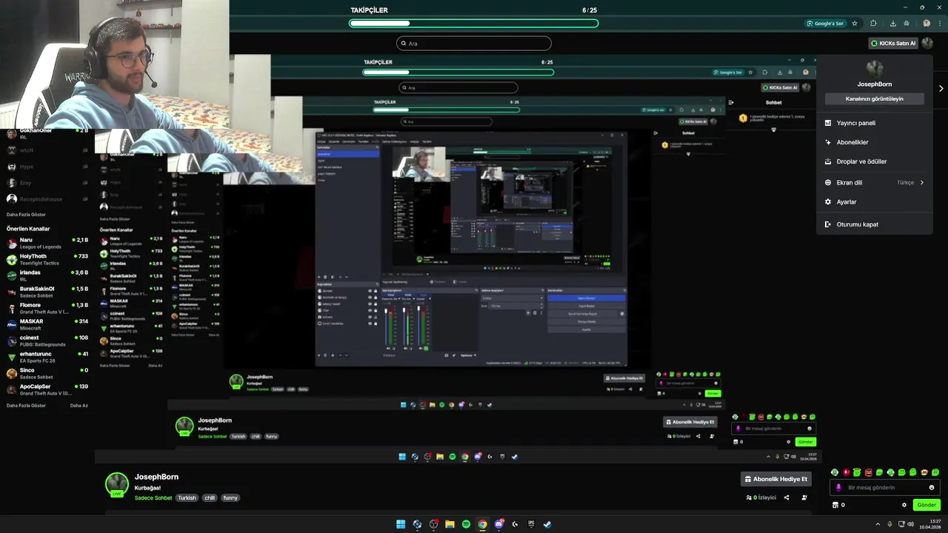948x533 pixels.
Task: Click the 0 İzleyici viewer count
Action: (x=761, y=497)
